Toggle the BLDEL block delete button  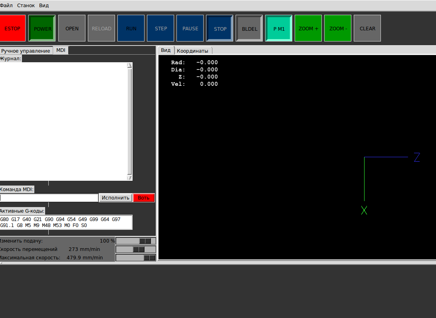(x=249, y=28)
